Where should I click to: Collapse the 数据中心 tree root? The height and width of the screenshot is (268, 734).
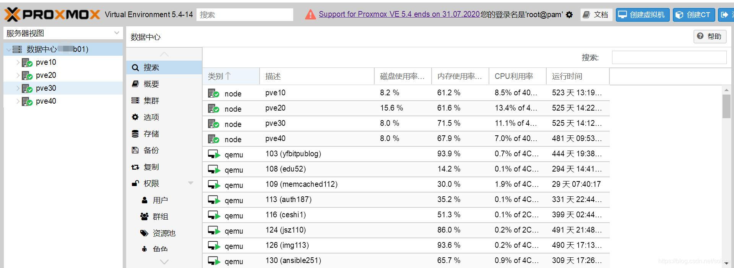pos(8,50)
